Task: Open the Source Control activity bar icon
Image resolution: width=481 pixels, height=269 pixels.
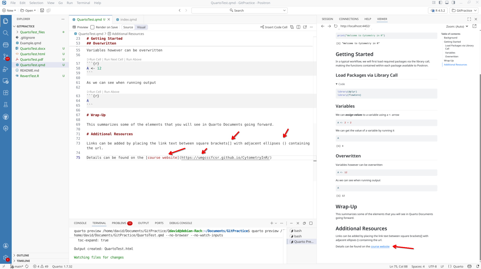Action: 6,57
